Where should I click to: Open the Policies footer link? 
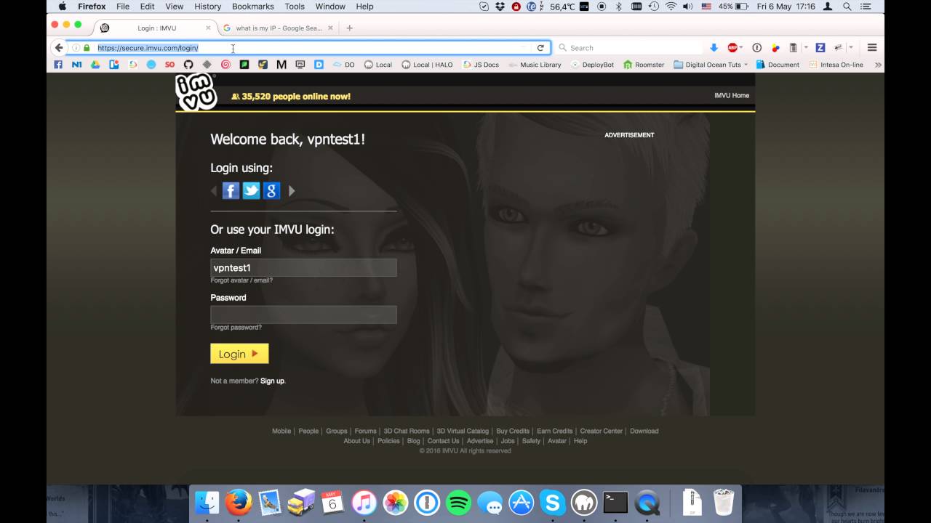(388, 441)
